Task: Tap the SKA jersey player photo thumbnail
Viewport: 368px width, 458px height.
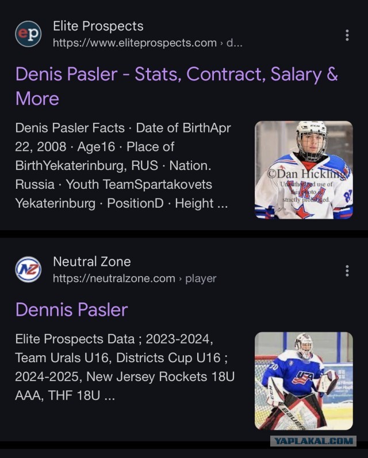Action: tap(304, 170)
